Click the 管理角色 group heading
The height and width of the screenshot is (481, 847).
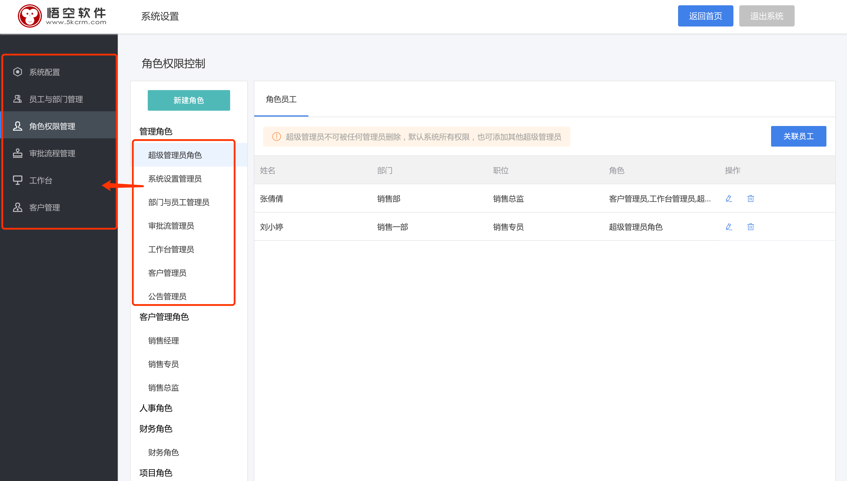(155, 132)
